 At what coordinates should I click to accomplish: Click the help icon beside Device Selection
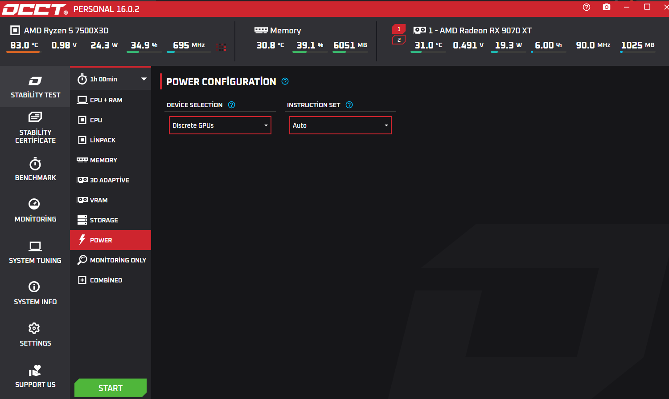click(232, 105)
